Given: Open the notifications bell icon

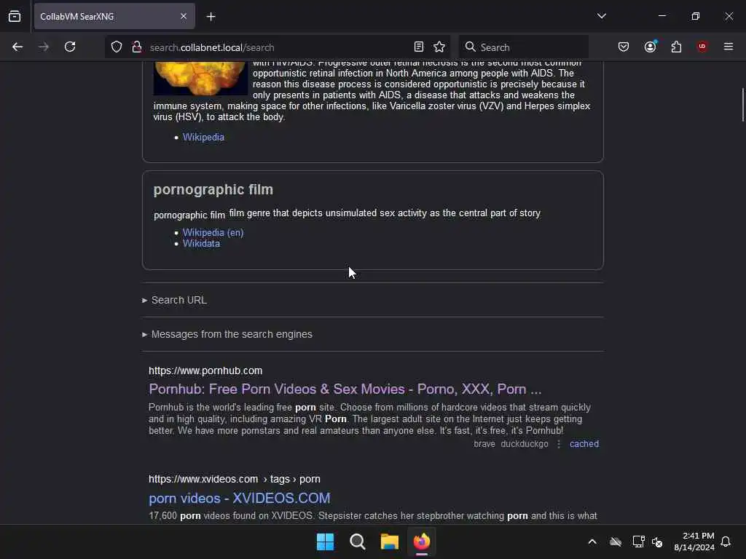Looking at the screenshot, I should 726,542.
